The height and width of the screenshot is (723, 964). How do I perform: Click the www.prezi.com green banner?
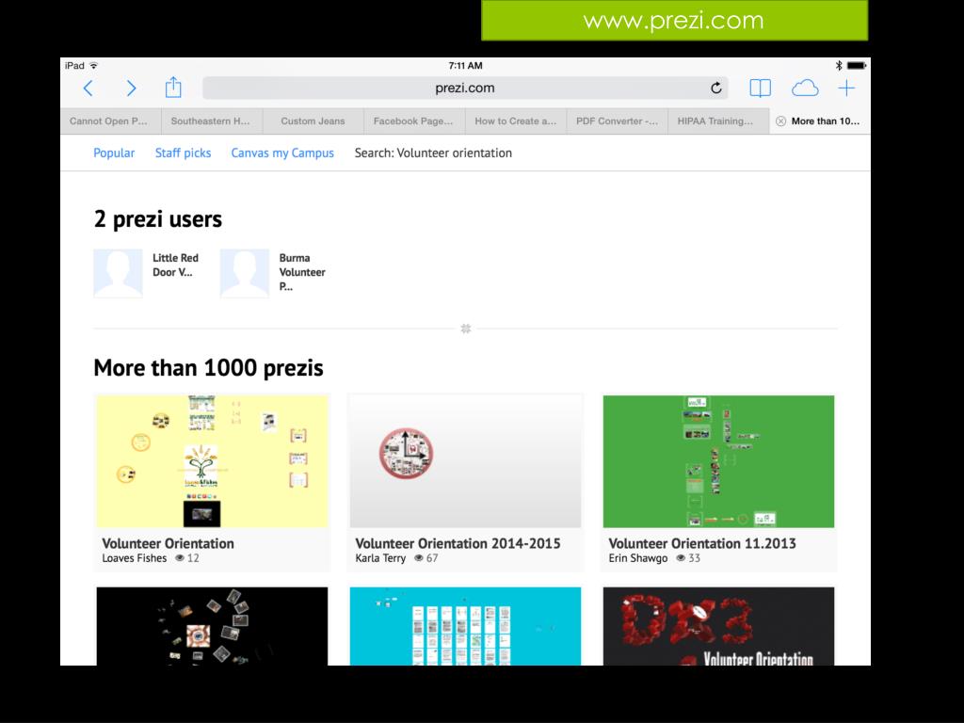(x=674, y=21)
